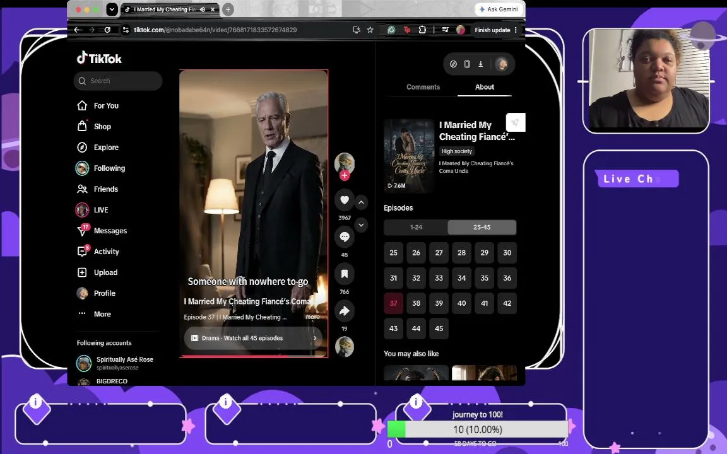Bookmark the video to favorites
The height and width of the screenshot is (454, 727).
tap(345, 274)
